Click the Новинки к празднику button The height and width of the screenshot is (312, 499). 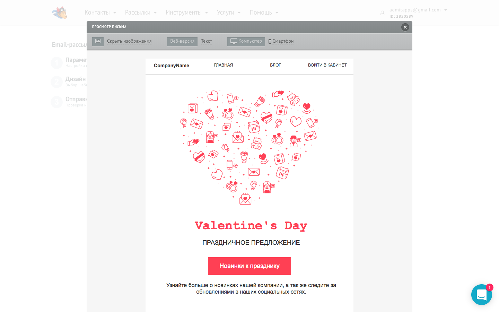click(x=249, y=266)
